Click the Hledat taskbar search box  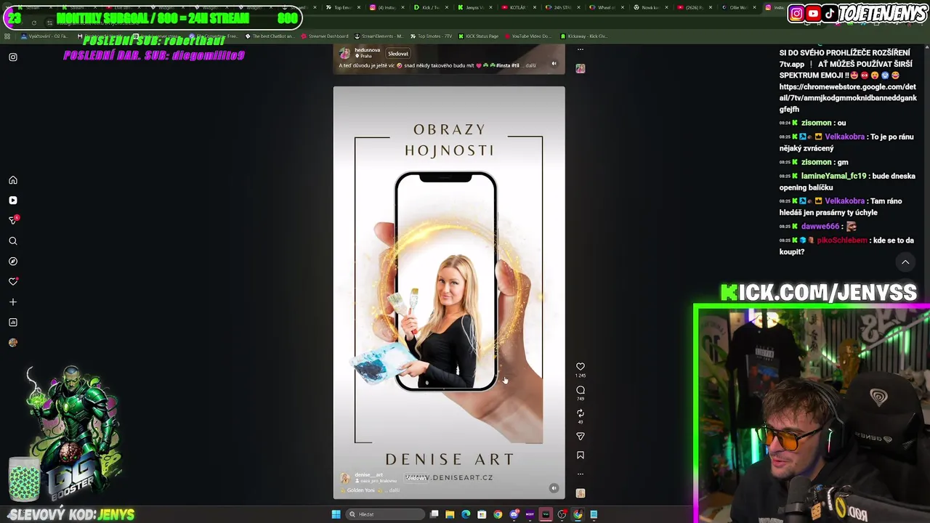(384, 514)
